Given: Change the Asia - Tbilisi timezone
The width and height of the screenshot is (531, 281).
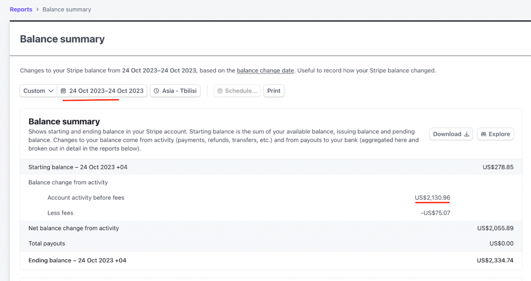Looking at the screenshot, I should (179, 91).
